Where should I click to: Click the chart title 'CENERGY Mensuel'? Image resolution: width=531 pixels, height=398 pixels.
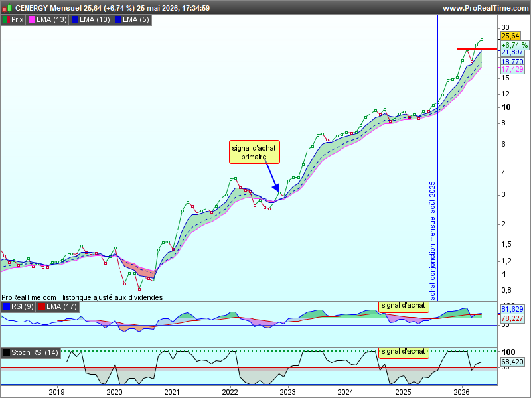coord(48,8)
